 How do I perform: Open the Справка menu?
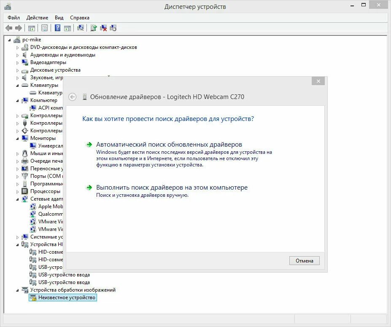tap(80, 18)
